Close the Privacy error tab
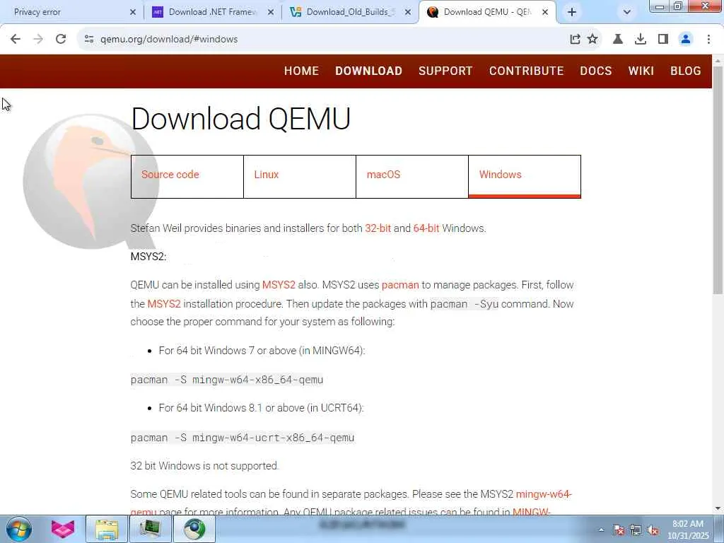The width and height of the screenshot is (724, 543). 133,13
